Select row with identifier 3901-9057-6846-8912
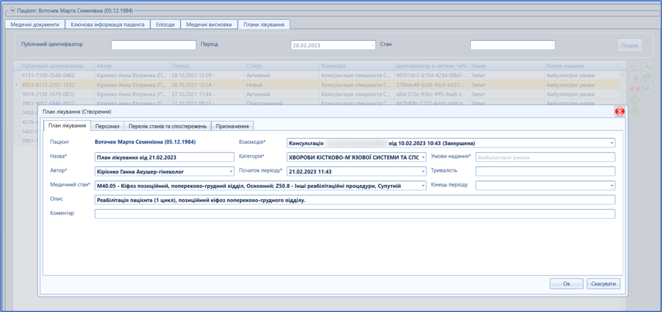The height and width of the screenshot is (312, 662). click(x=317, y=103)
